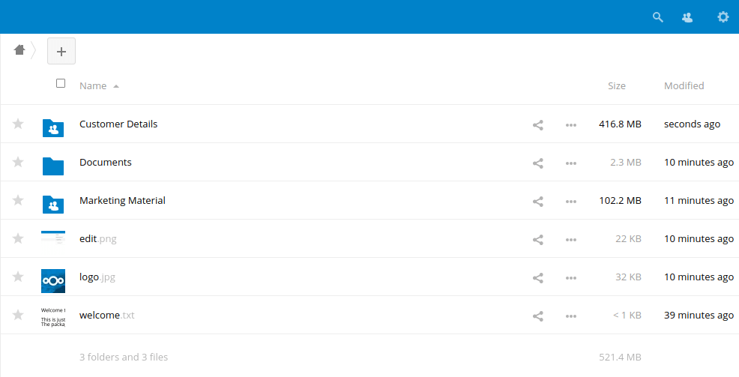Share the Customer Details folder

point(537,125)
